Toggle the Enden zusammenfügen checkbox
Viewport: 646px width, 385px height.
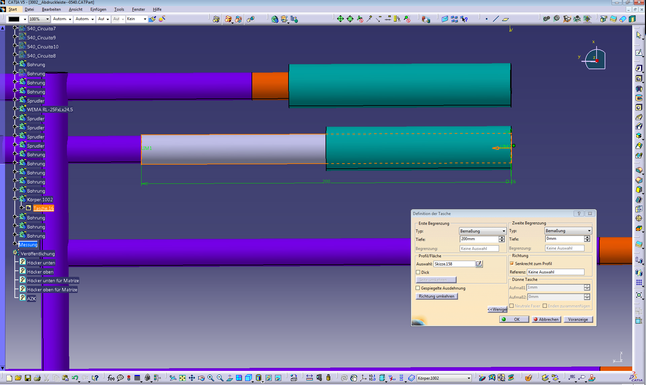point(545,306)
